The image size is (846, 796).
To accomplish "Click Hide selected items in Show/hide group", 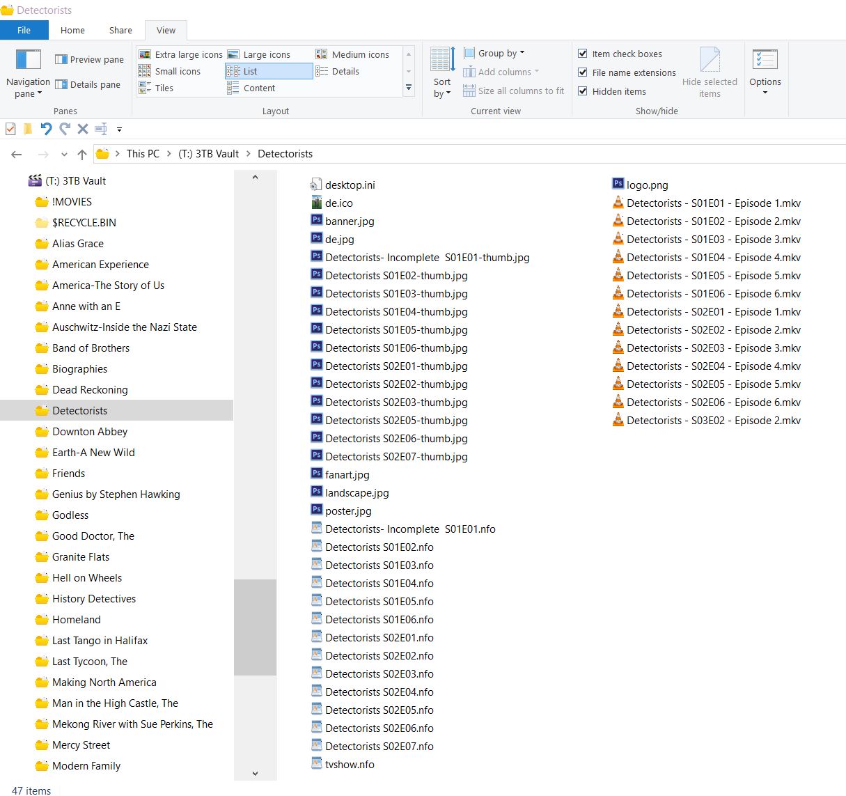I will (x=710, y=72).
